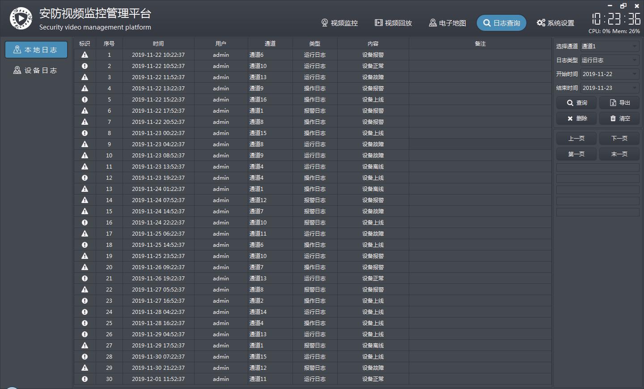
Task: Expand the 日志类型 log type dropdown
Action: pyautogui.click(x=610, y=60)
